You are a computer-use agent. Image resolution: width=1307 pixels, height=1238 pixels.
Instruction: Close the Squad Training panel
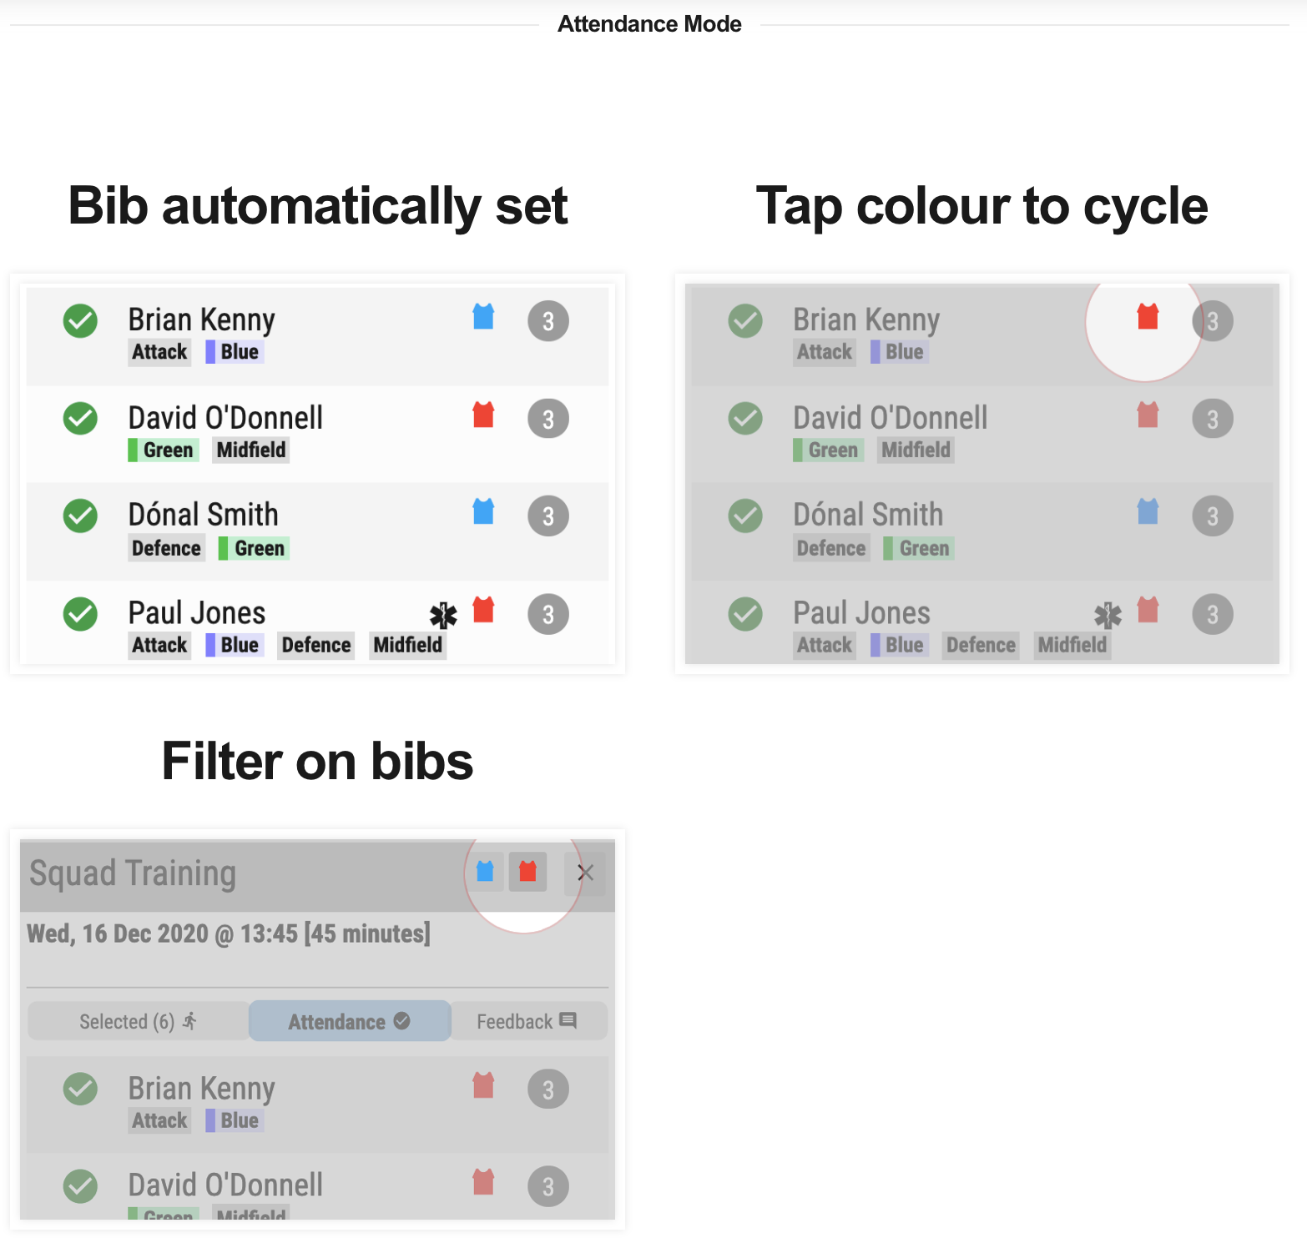585,873
